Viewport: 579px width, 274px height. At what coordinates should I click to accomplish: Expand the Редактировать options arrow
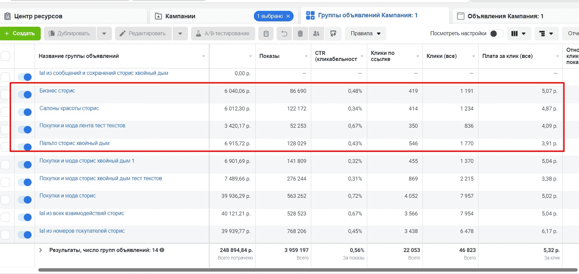[180, 34]
